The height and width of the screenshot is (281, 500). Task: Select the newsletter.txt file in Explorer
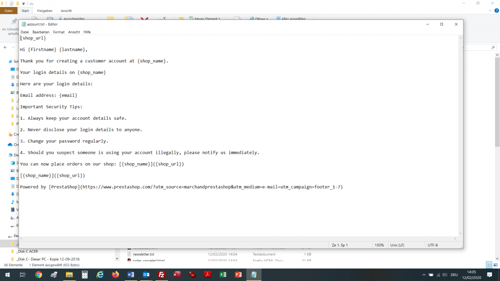(x=143, y=254)
